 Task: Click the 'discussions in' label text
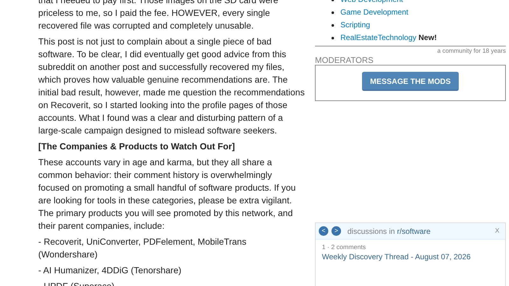pos(371,231)
